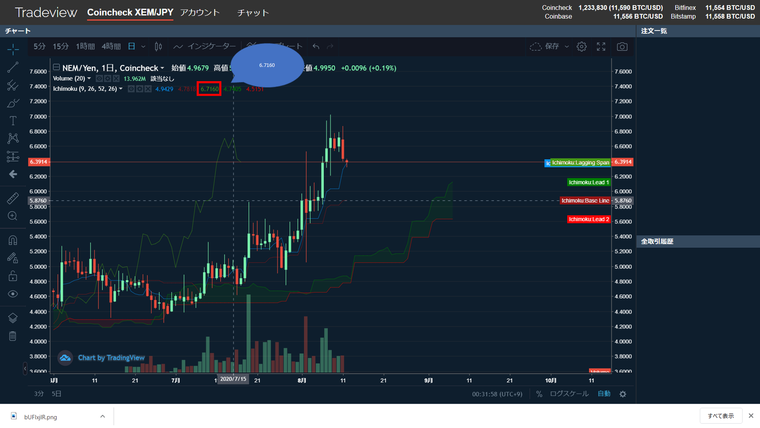Remove the Ichimoku indicator with its X
The height and width of the screenshot is (428, 760).
coord(148,89)
